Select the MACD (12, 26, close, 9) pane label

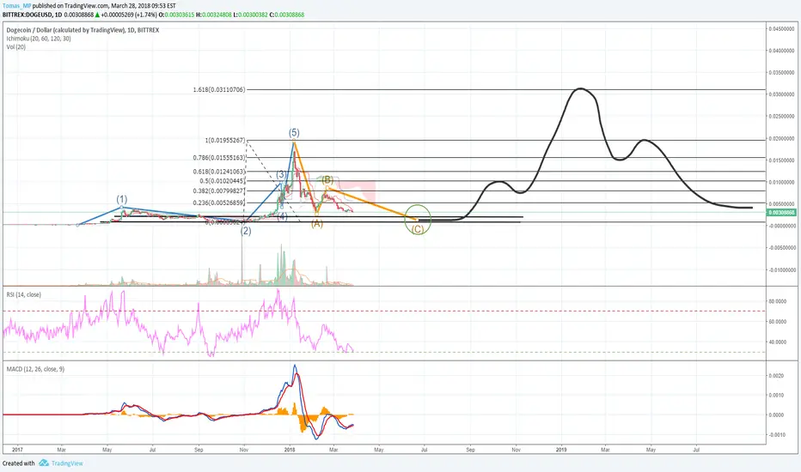click(x=36, y=369)
